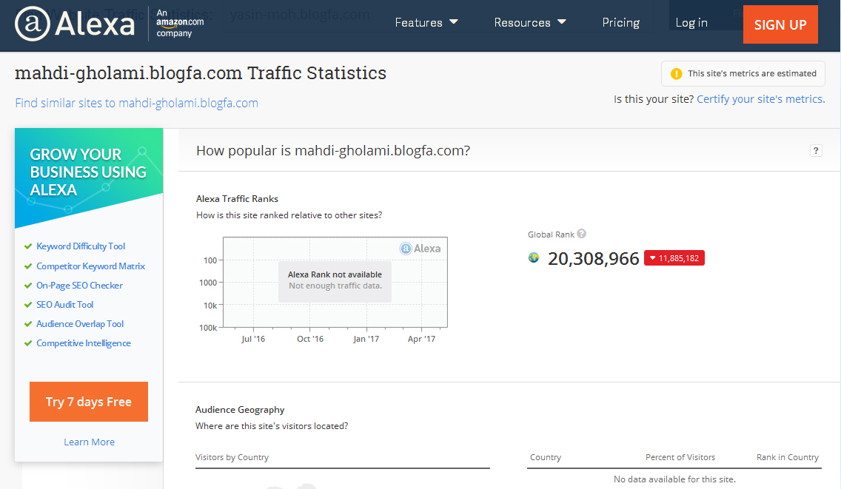Screen dimensions: 841x489
Task: Click the Alexa watermark icon in chart
Action: click(406, 249)
